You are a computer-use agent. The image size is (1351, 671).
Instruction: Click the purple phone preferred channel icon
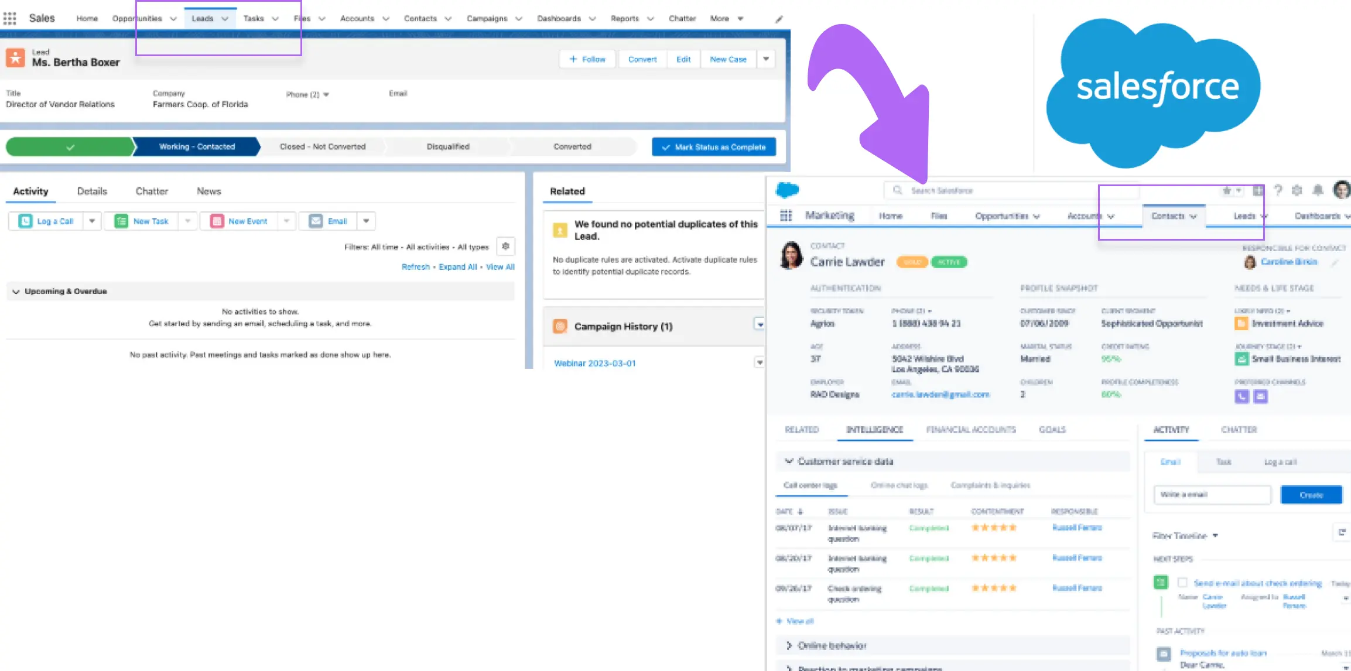[x=1241, y=396]
